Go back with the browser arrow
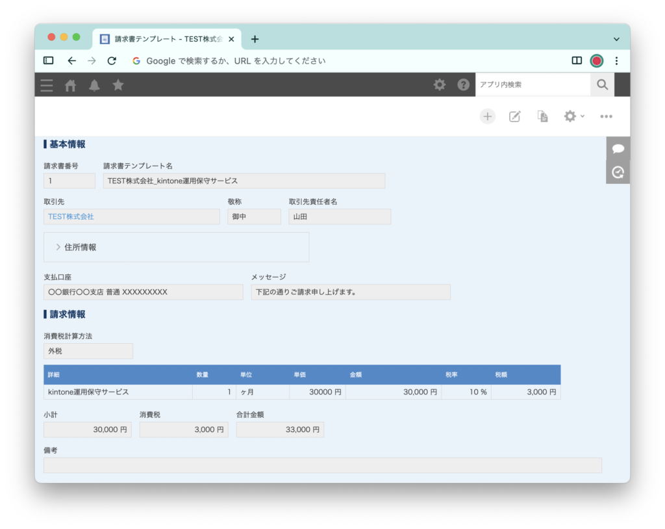The width and height of the screenshot is (665, 529). (x=71, y=60)
